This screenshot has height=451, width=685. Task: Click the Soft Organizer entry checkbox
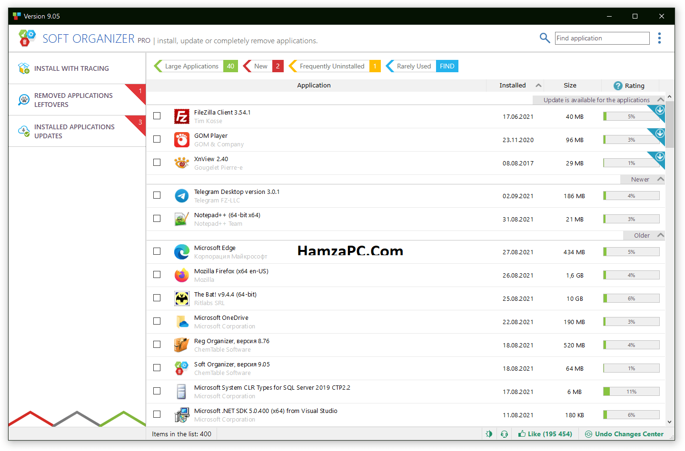(157, 368)
